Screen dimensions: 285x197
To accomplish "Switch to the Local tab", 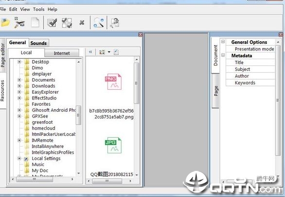I will (x=26, y=52).
